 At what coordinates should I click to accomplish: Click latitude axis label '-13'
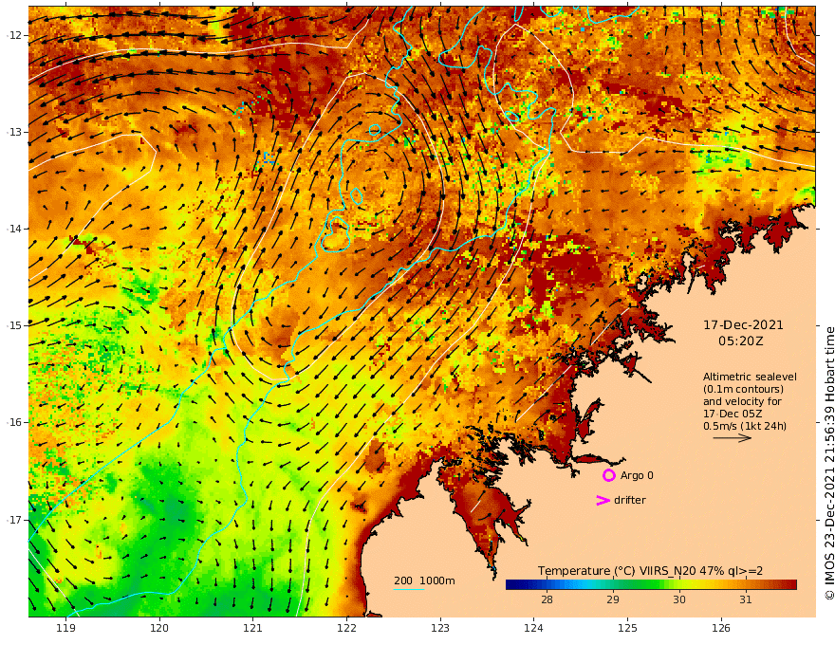(x=14, y=132)
